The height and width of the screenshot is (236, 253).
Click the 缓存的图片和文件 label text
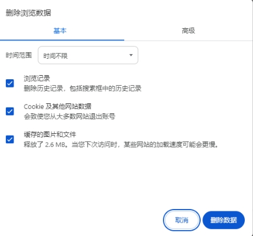(x=50, y=134)
